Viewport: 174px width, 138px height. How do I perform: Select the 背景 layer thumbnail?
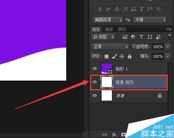(107, 96)
